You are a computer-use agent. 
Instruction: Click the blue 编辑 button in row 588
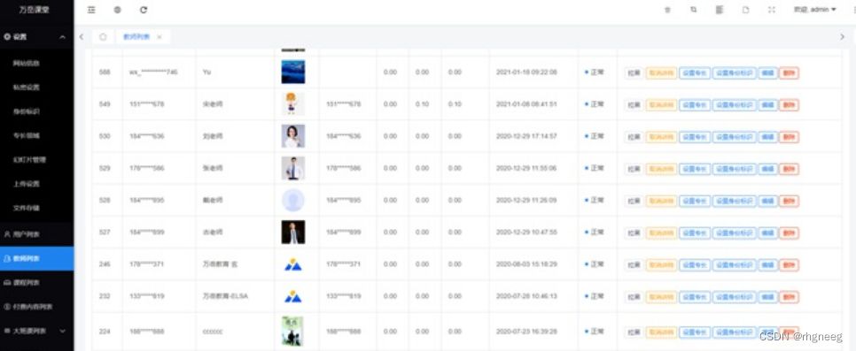(767, 73)
